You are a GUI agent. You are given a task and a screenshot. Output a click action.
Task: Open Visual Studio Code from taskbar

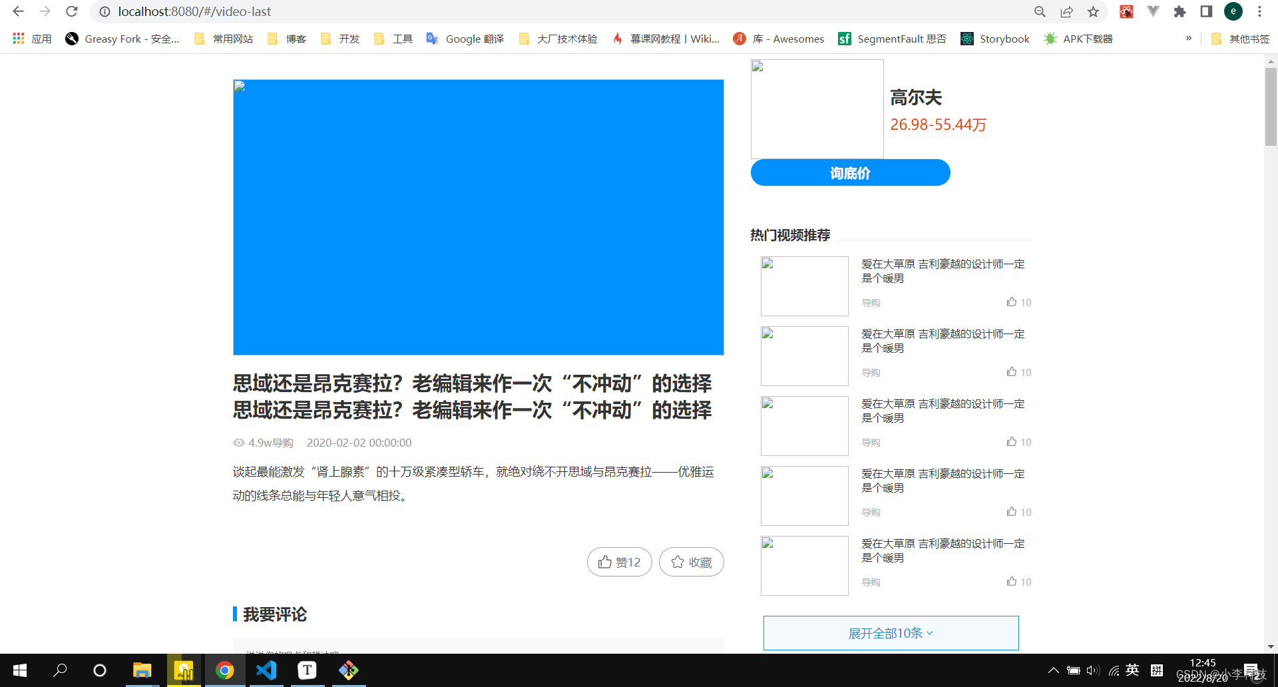pyautogui.click(x=266, y=670)
